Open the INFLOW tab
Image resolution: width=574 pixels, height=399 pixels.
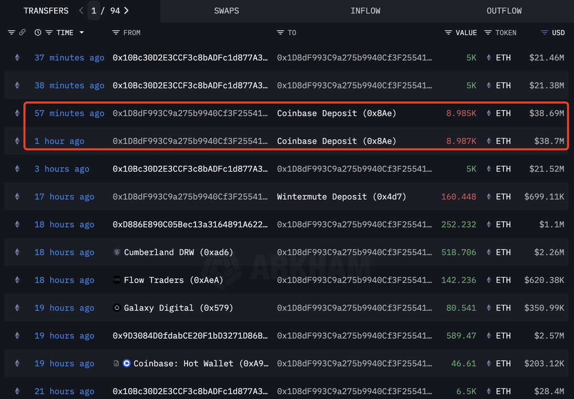pyautogui.click(x=365, y=11)
